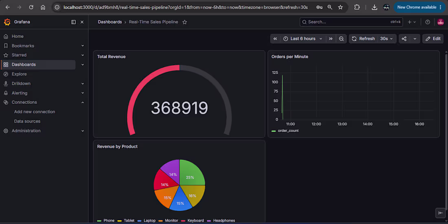The height and width of the screenshot is (224, 448).
Task: Shift time range backward
Action: point(275,39)
